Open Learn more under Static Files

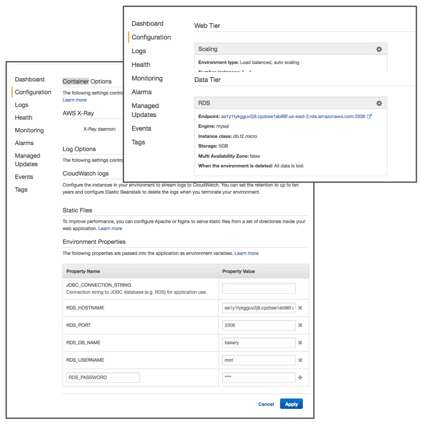[x=110, y=228]
